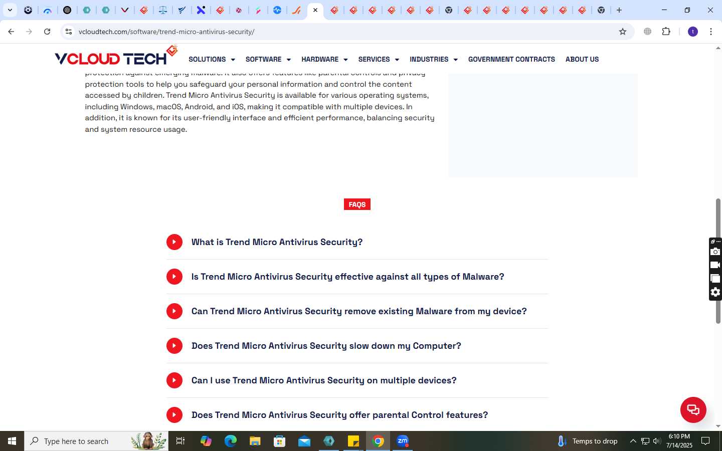Expand the INDUSTRIES nav menu
Image resolution: width=722 pixels, height=451 pixels.
click(434, 59)
